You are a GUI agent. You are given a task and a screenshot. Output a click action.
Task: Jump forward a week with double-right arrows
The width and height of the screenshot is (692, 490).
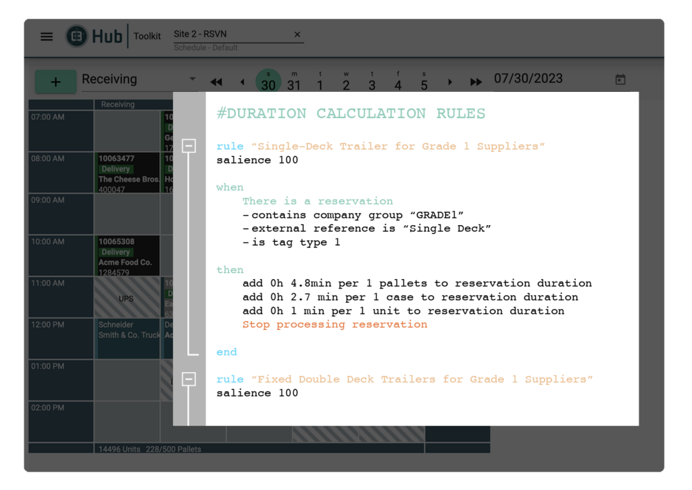(476, 82)
